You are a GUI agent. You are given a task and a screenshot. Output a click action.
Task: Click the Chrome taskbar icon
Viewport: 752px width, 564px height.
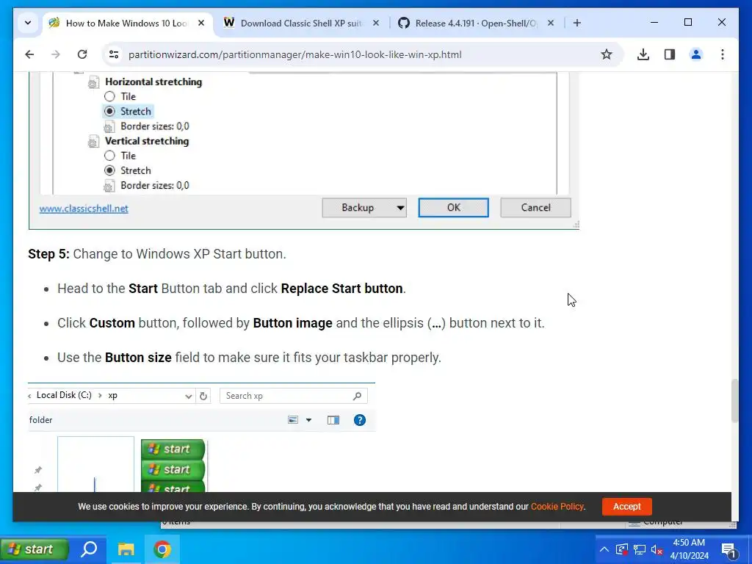coord(162,549)
